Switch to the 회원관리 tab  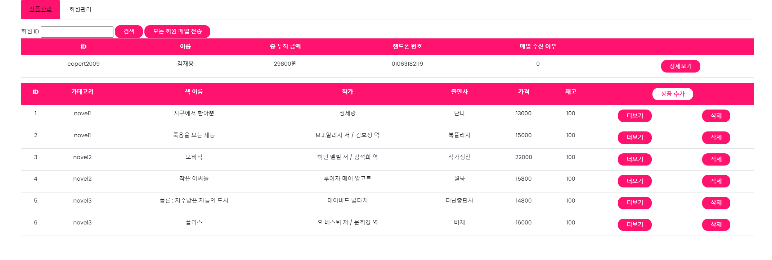80,9
